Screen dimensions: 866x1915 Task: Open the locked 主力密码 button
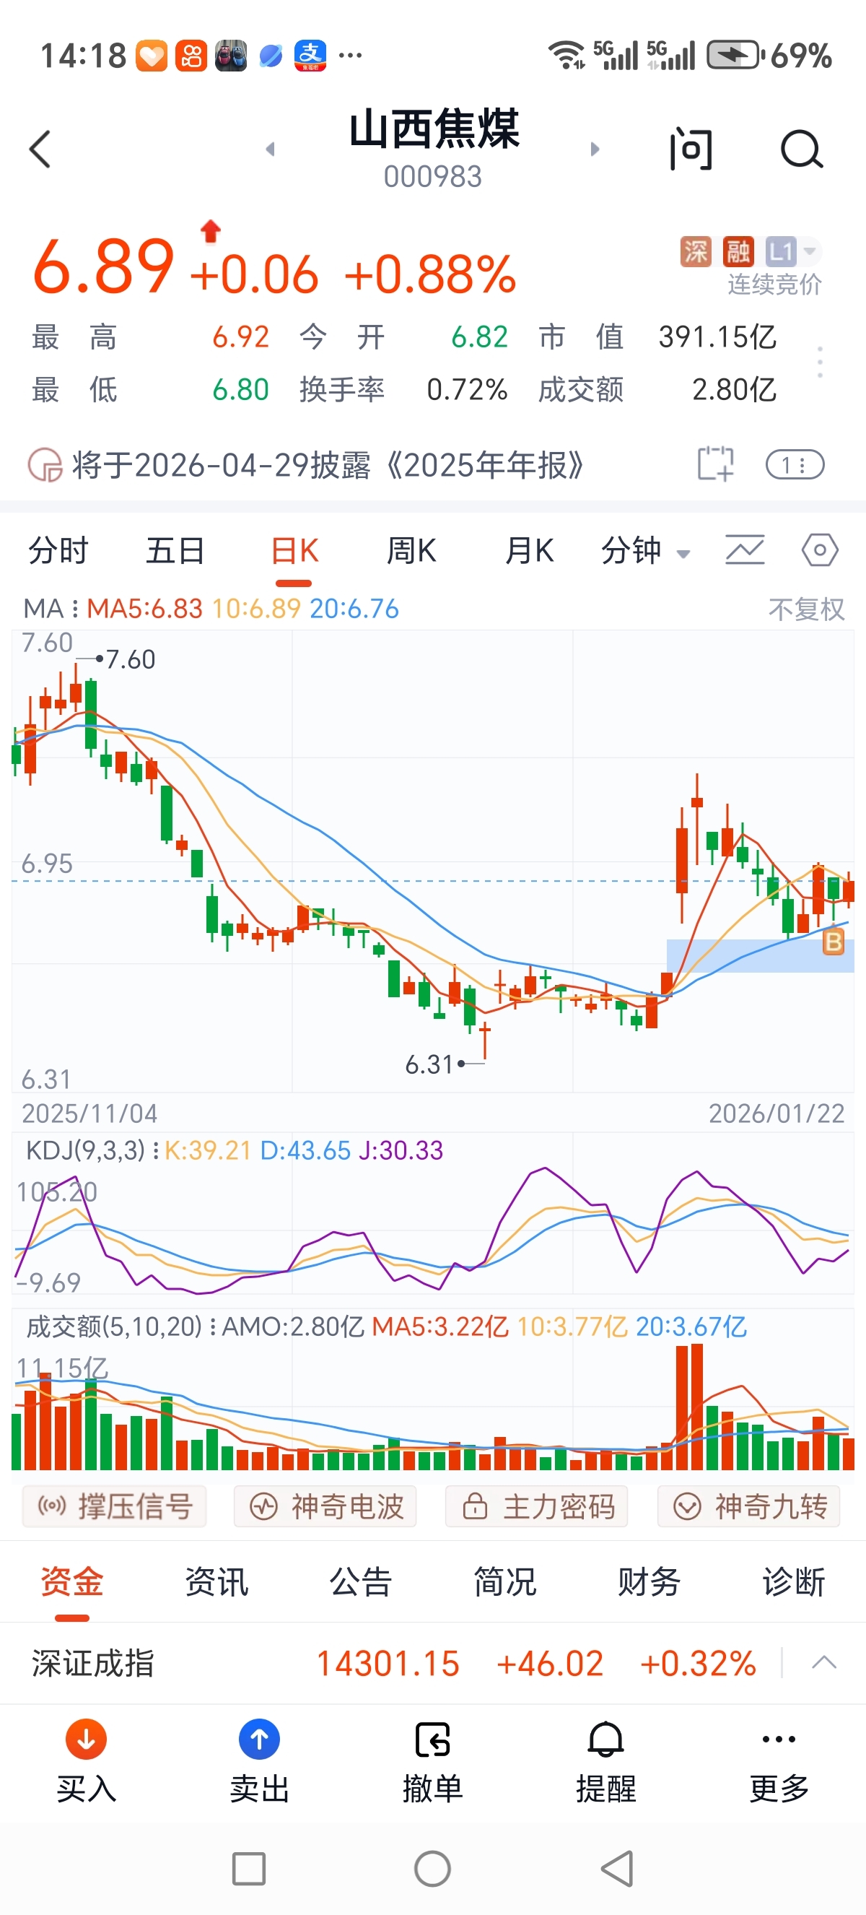coord(537,1507)
